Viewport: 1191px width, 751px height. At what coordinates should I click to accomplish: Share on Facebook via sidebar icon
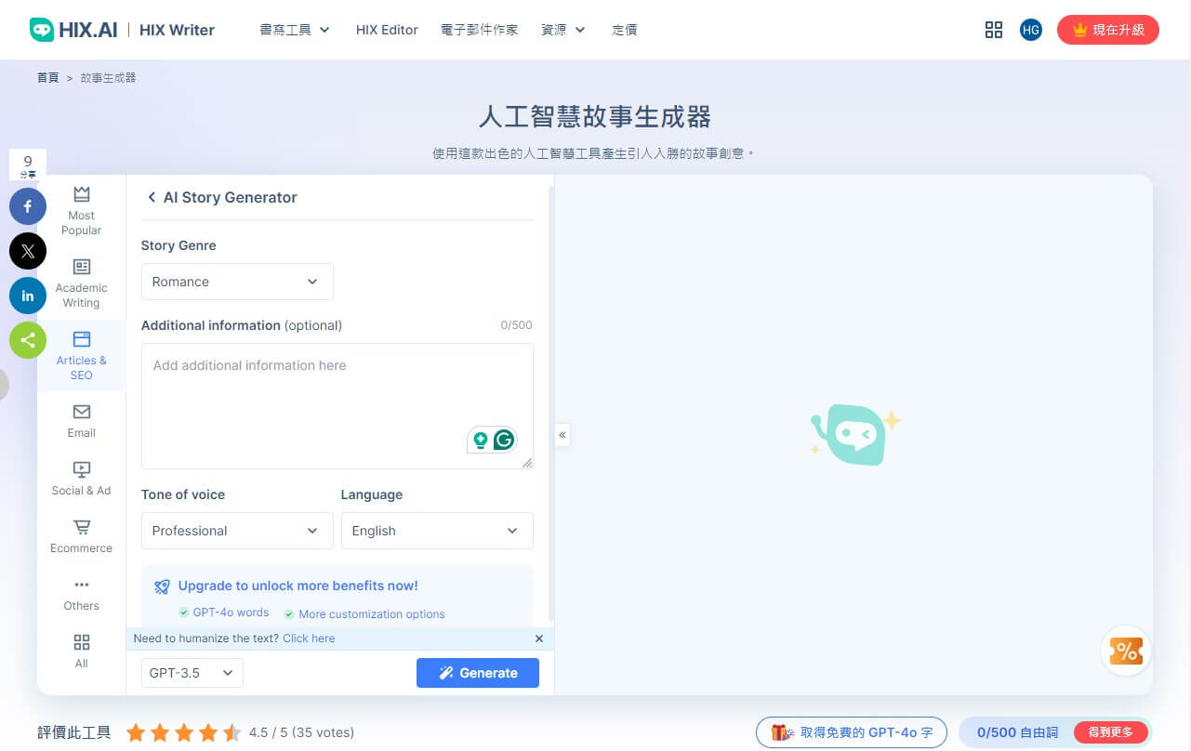coord(28,206)
